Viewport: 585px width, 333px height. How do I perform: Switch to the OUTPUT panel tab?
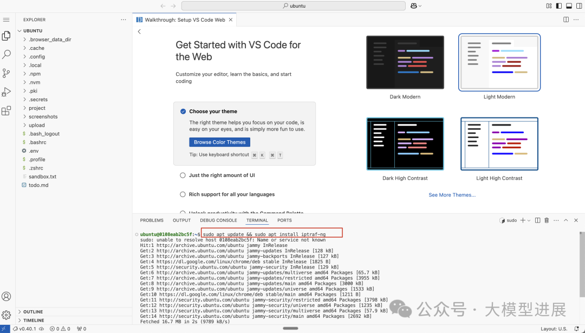tap(181, 220)
